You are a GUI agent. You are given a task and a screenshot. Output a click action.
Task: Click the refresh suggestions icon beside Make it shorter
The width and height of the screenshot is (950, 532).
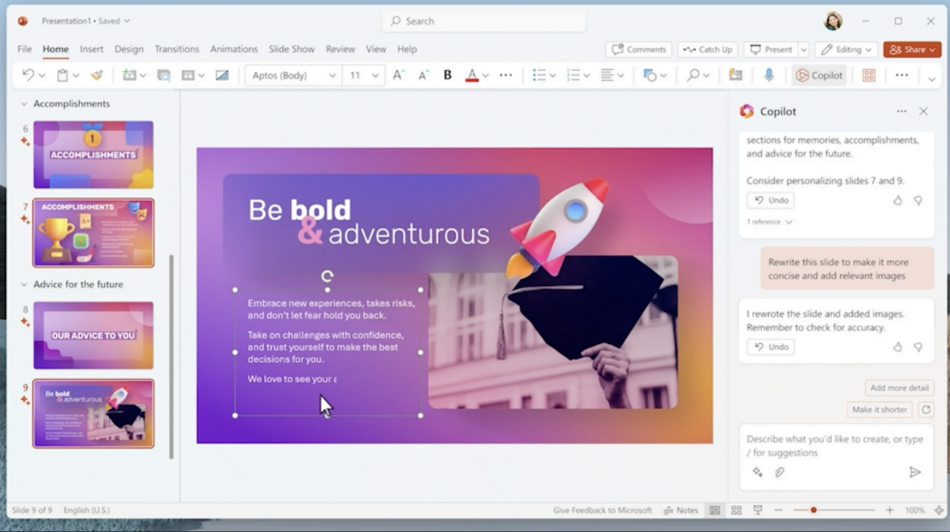925,410
